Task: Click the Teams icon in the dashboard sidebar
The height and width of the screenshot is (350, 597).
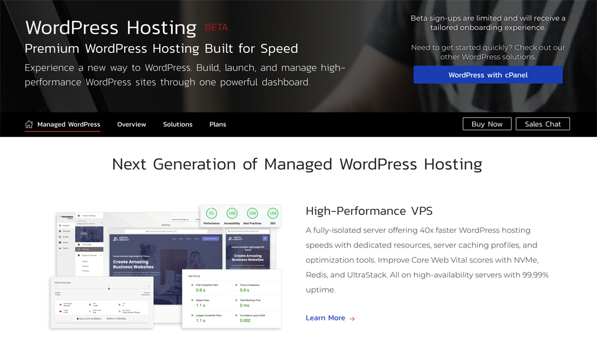Action: pyautogui.click(x=60, y=248)
